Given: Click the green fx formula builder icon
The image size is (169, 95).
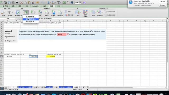Looking at the screenshot, I should (x=64, y=2).
